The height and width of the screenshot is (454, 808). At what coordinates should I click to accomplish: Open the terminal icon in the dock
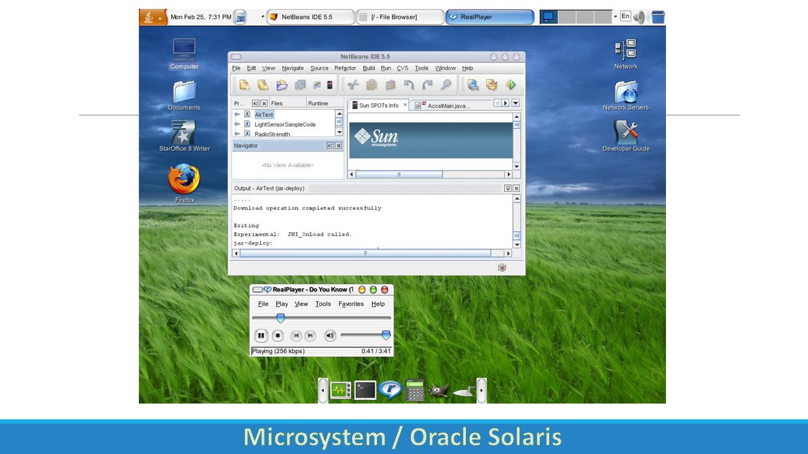(365, 390)
